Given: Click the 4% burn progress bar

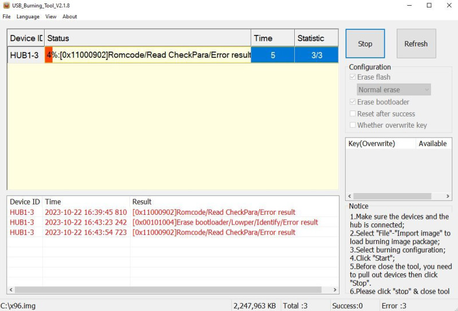Looking at the screenshot, I should click(148, 55).
